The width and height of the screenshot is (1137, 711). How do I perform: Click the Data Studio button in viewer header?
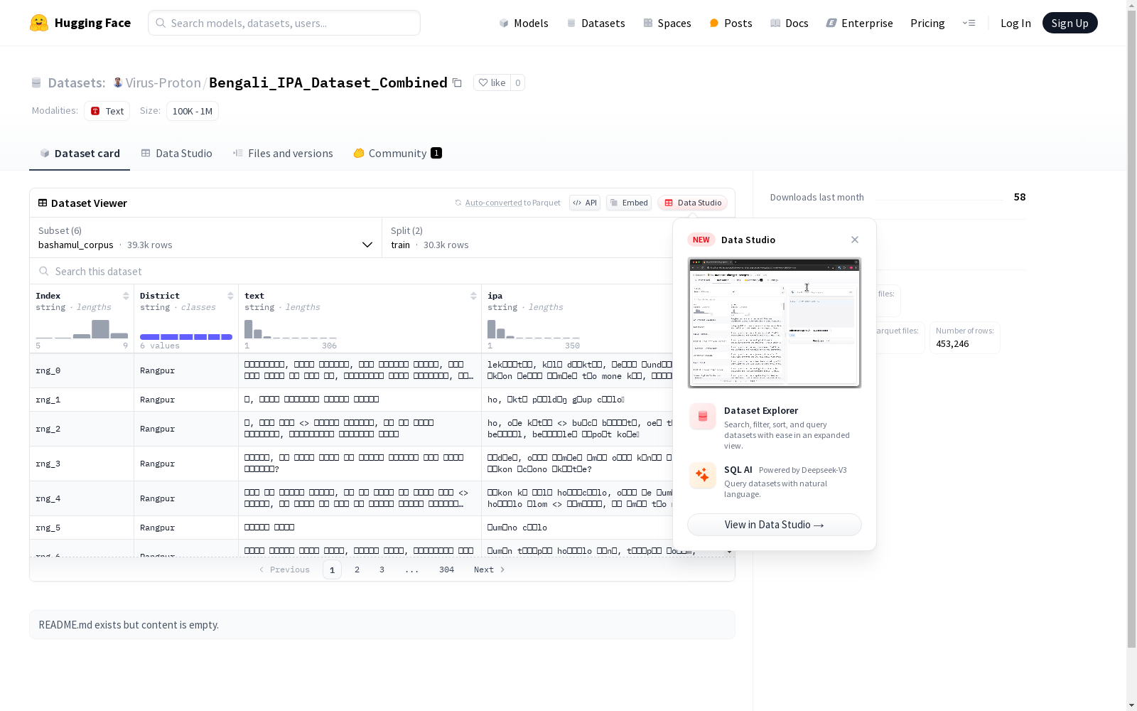(693, 203)
